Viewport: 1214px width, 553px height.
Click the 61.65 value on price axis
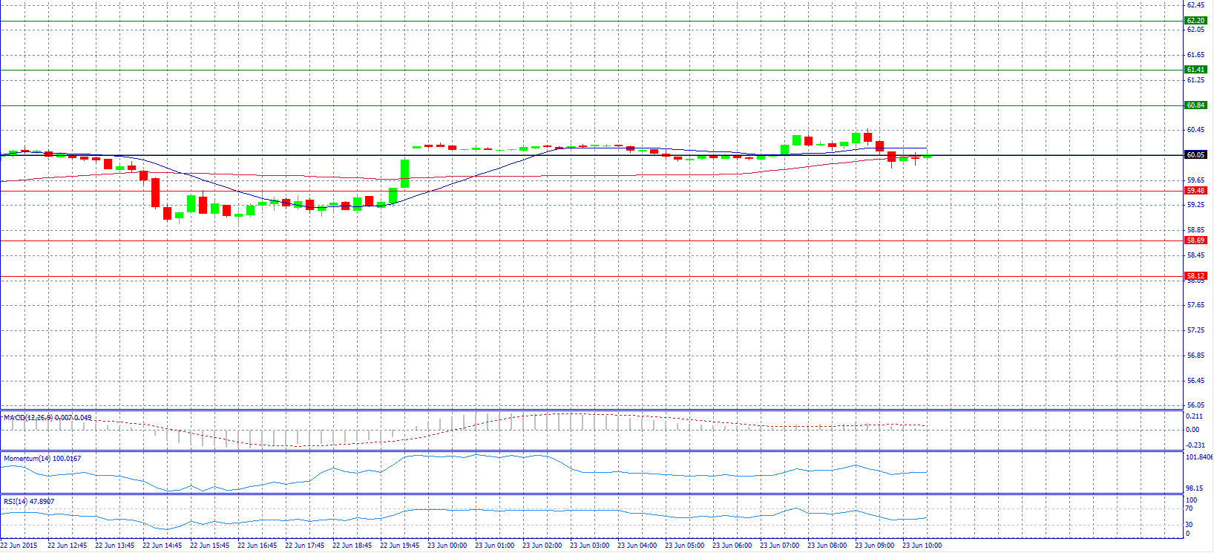(1195, 55)
